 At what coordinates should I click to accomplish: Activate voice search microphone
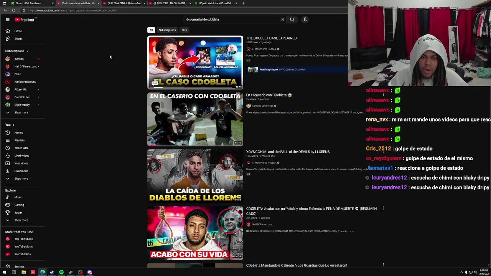[305, 20]
